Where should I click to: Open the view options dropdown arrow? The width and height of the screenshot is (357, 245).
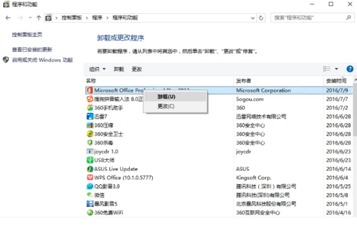point(336,69)
